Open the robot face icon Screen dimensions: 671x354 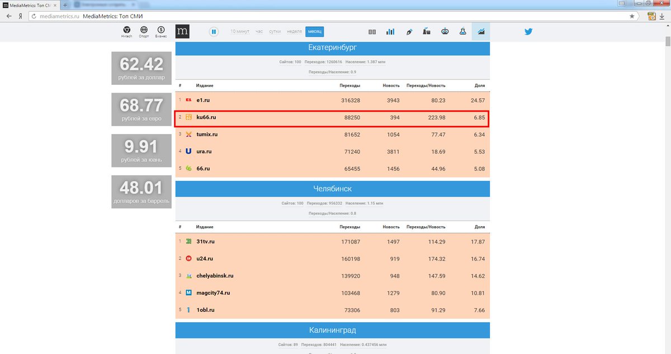click(445, 32)
